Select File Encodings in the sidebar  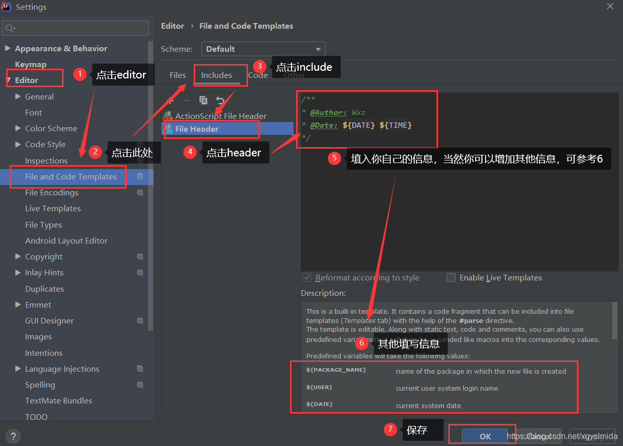pos(51,192)
